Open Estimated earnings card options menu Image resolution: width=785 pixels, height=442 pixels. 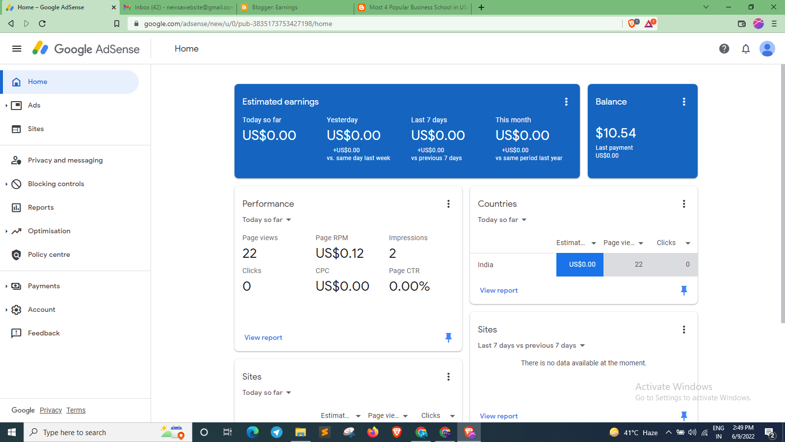(x=566, y=102)
